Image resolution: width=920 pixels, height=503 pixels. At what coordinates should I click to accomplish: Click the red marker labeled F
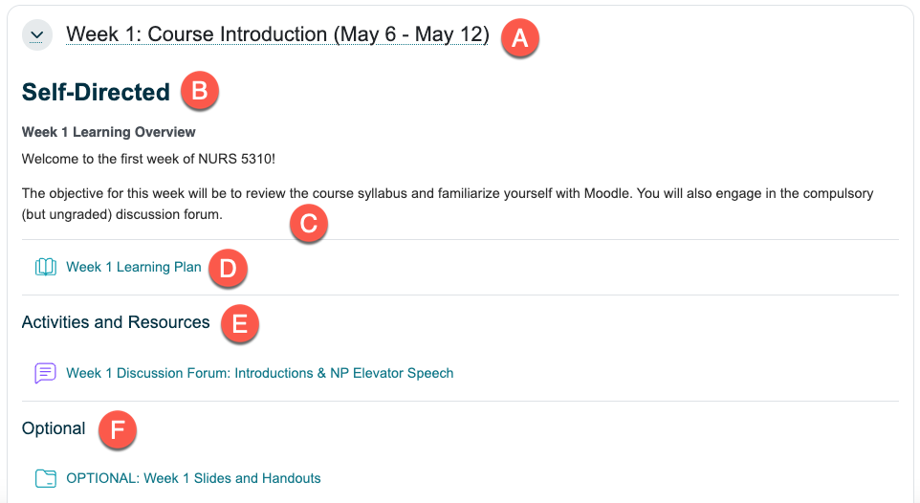click(117, 430)
